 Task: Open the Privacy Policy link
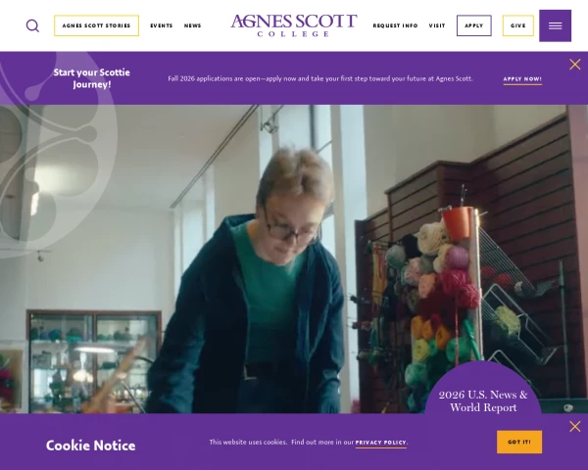click(380, 443)
